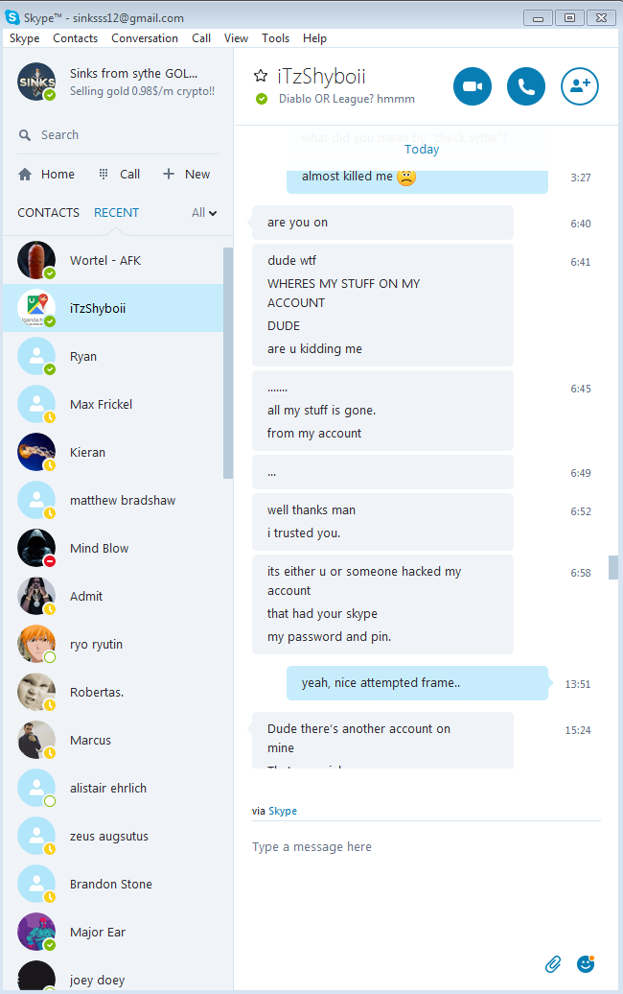The width and height of the screenshot is (623, 994).
Task: Create New conversation with plus button
Action: tap(186, 174)
